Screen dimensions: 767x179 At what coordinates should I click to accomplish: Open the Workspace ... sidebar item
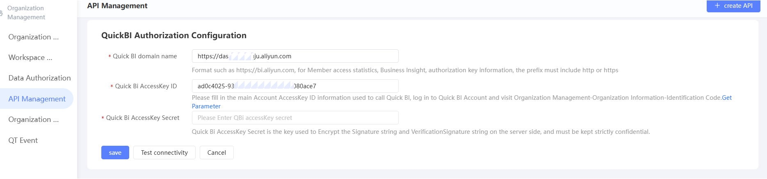tap(30, 57)
